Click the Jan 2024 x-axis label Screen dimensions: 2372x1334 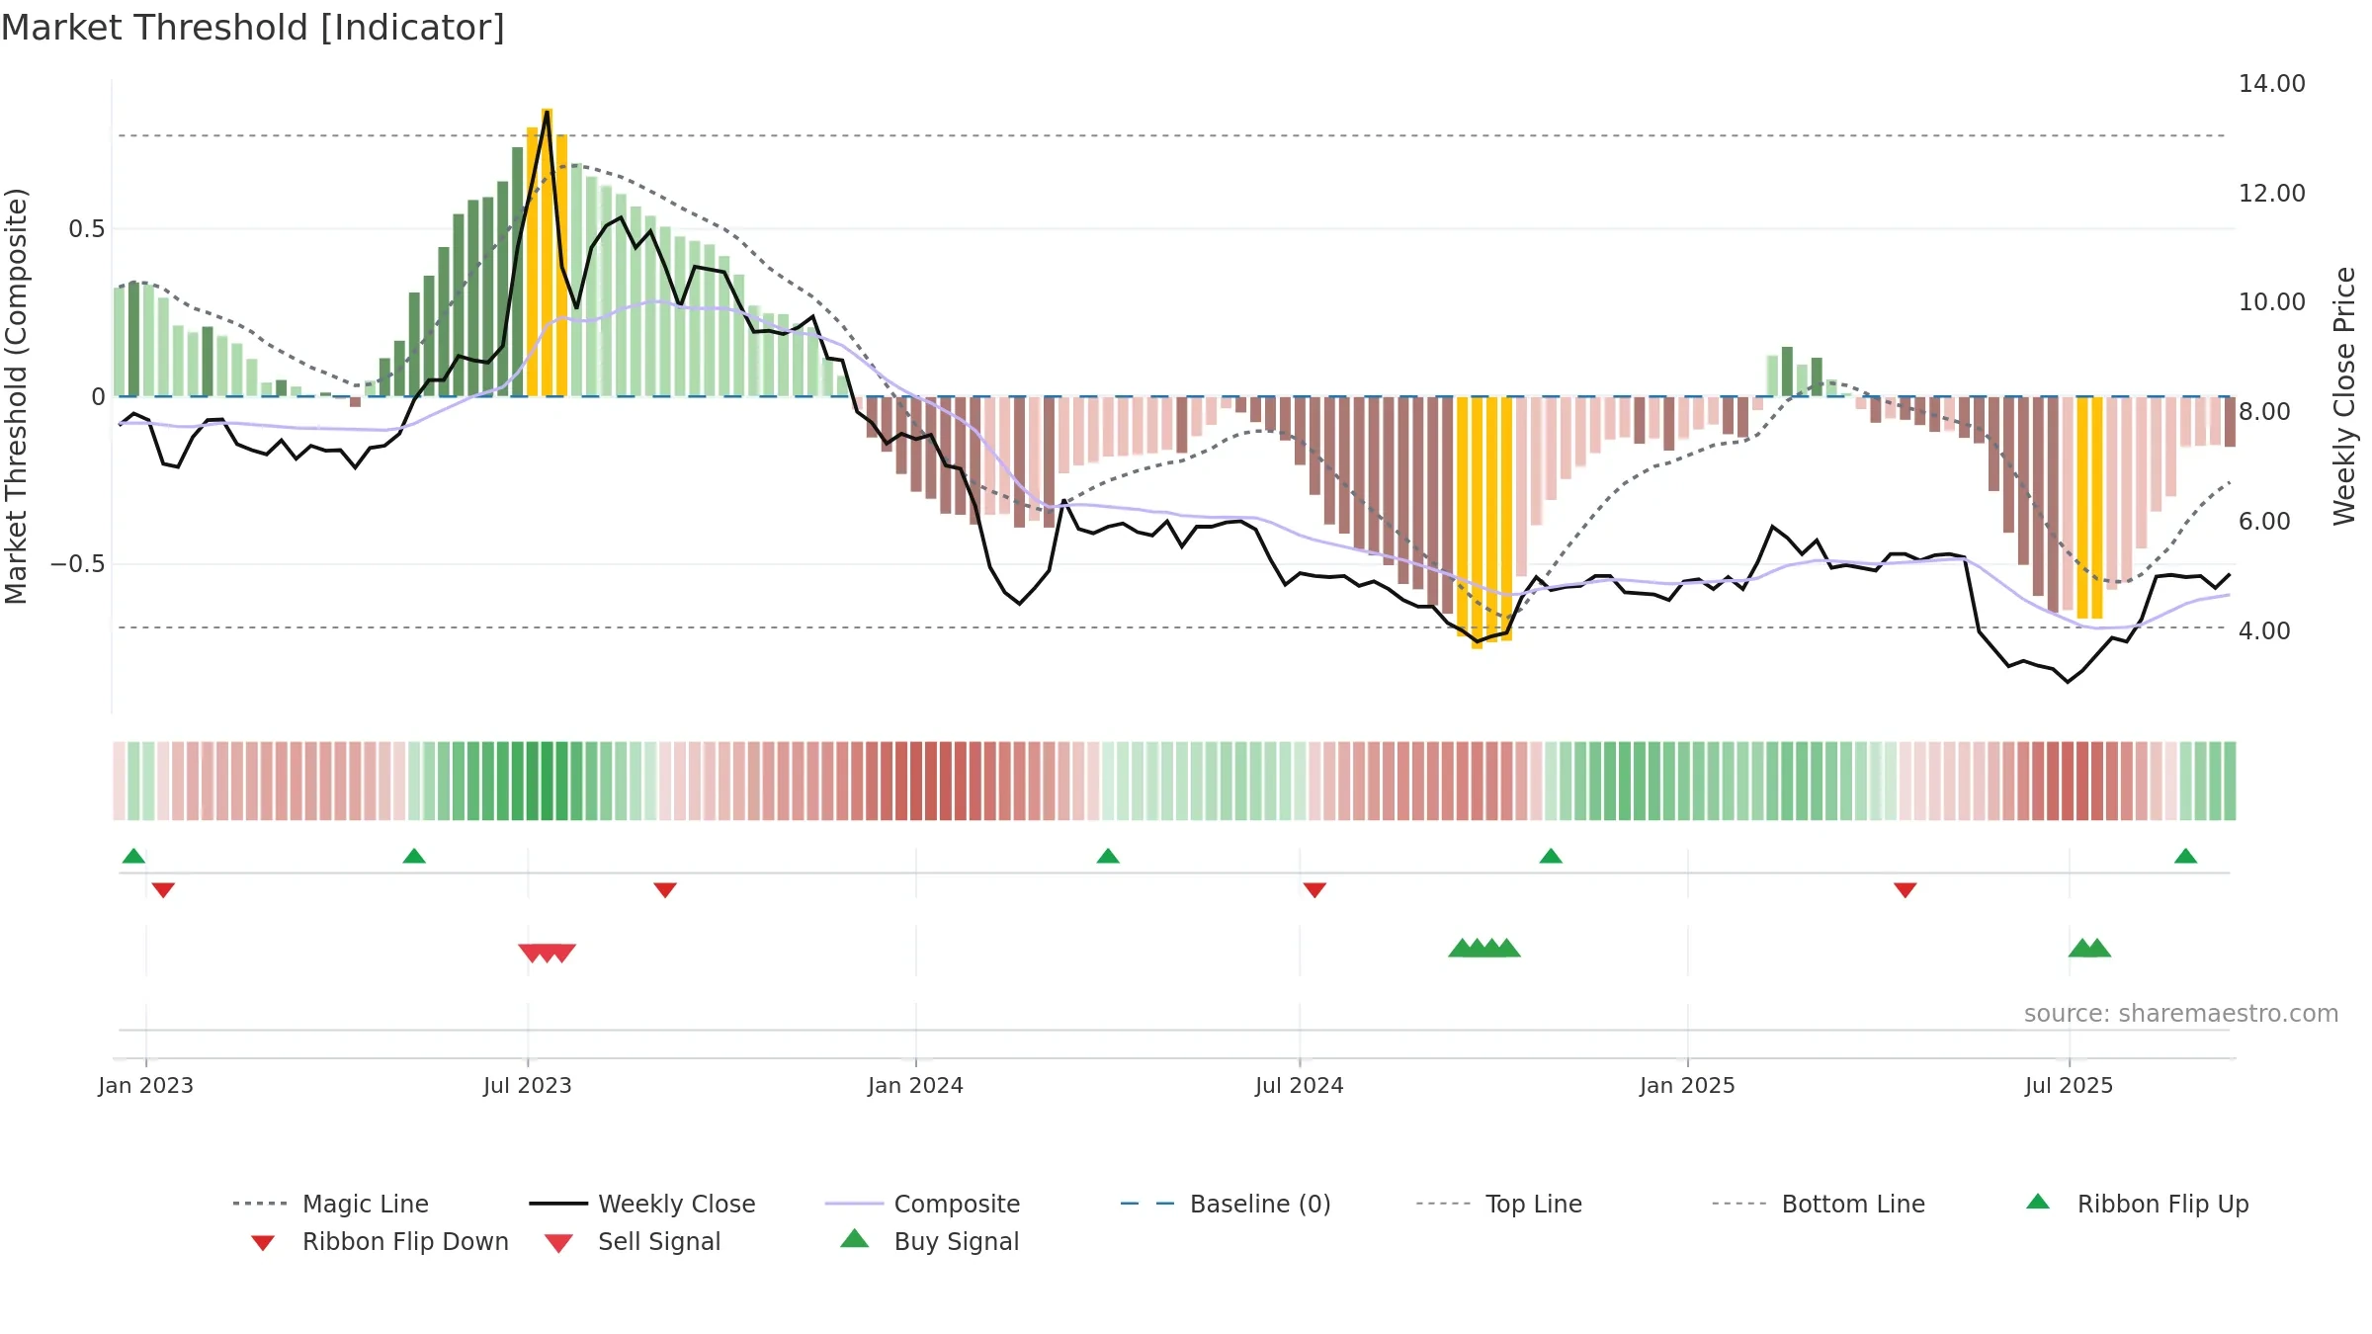click(x=916, y=1085)
